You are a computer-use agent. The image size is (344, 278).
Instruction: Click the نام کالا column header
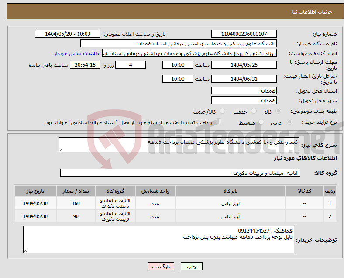pos(230,191)
